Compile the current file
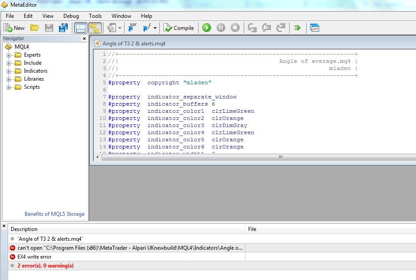This screenshot has width=416, height=280. [x=179, y=28]
